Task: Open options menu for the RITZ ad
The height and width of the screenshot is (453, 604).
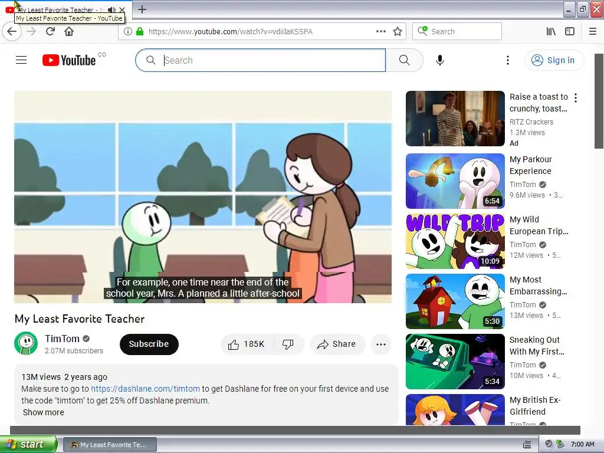Action: click(x=576, y=98)
